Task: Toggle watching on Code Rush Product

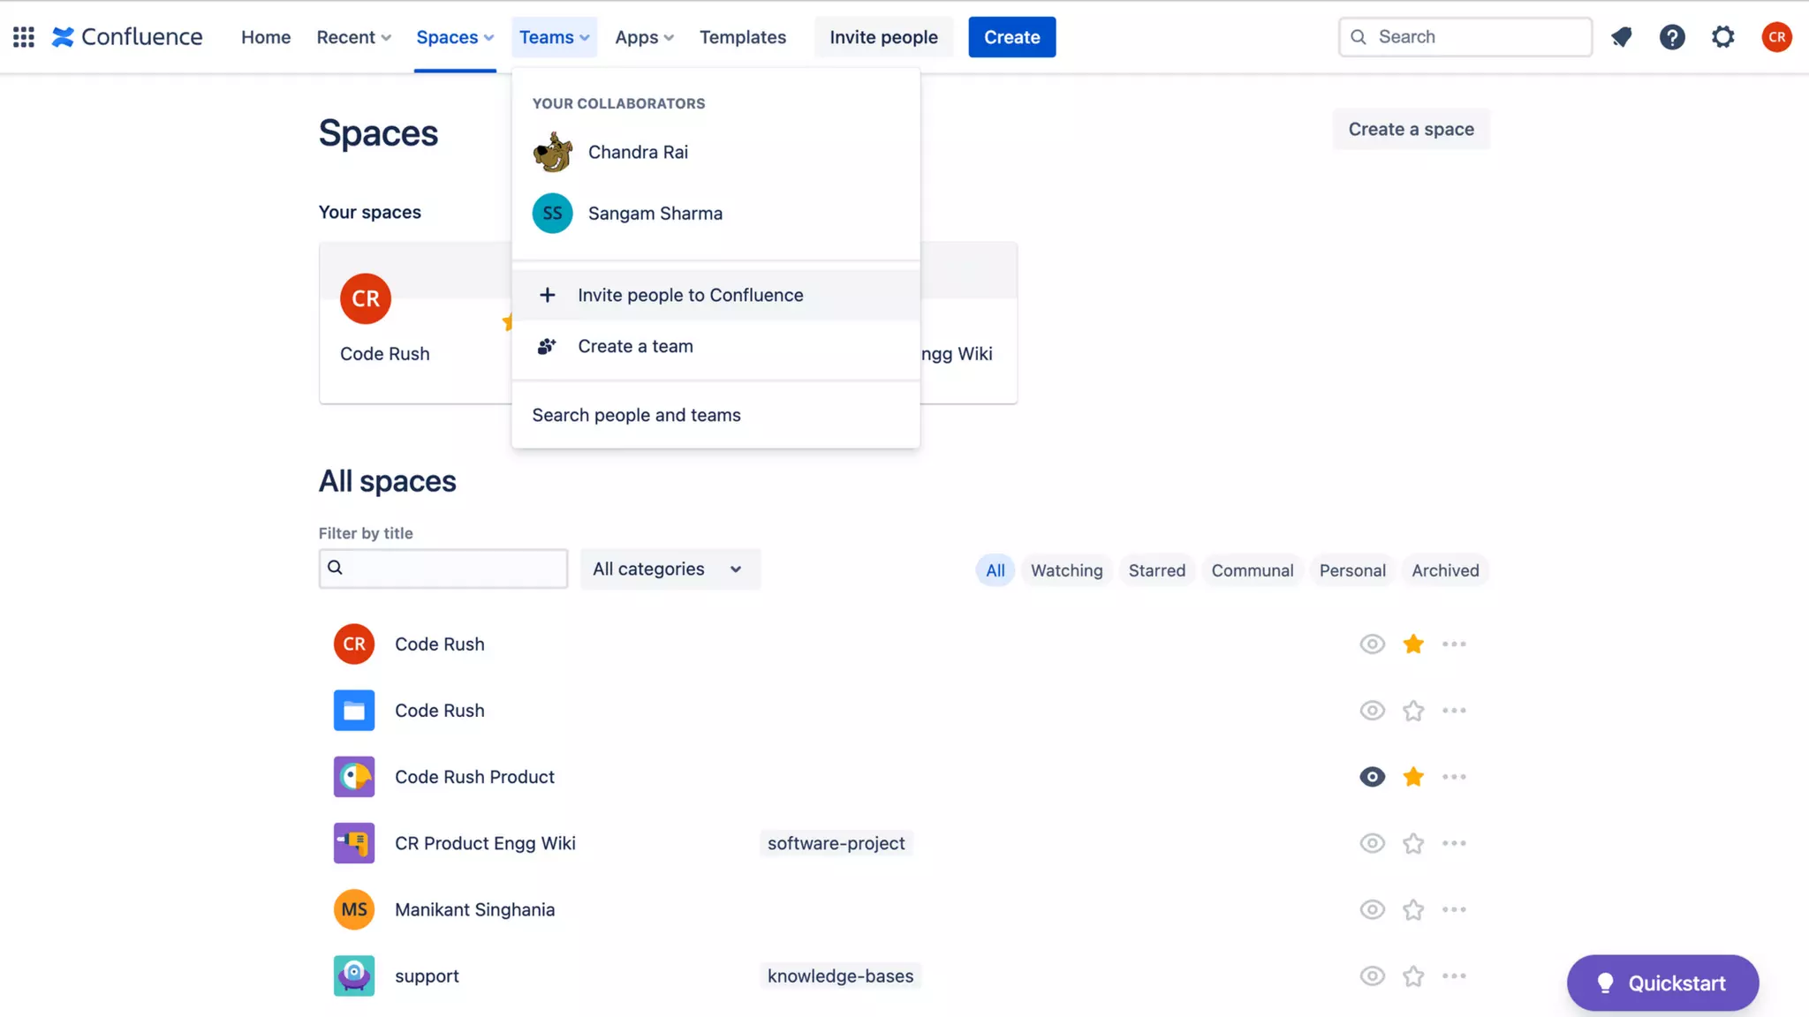Action: pyautogui.click(x=1372, y=777)
